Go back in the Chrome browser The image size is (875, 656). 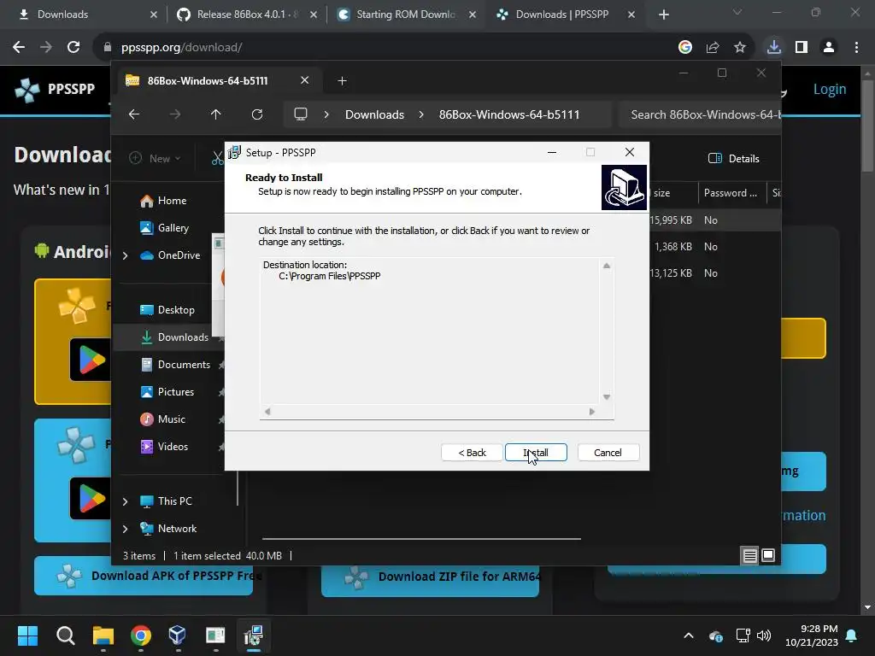[x=19, y=48]
